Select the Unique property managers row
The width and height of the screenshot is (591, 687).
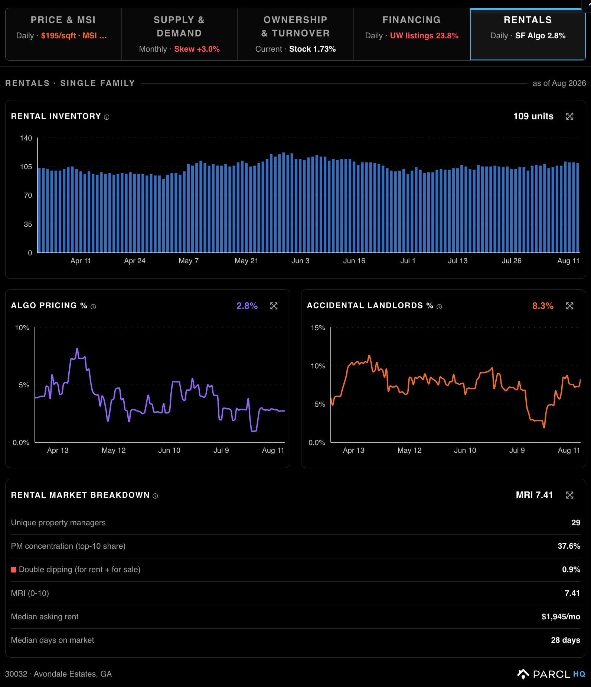[x=295, y=523]
